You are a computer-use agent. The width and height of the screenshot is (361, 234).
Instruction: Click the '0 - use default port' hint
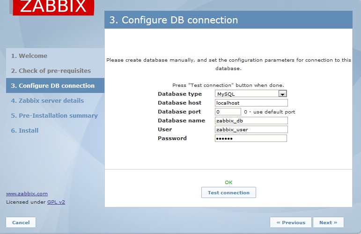(269, 112)
